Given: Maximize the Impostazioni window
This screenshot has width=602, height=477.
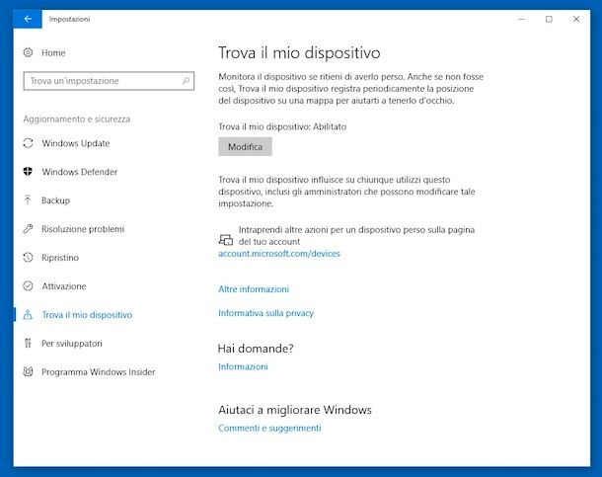Looking at the screenshot, I should click(x=549, y=19).
